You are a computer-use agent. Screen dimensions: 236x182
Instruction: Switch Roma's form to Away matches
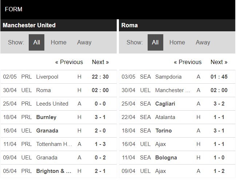[203, 42]
